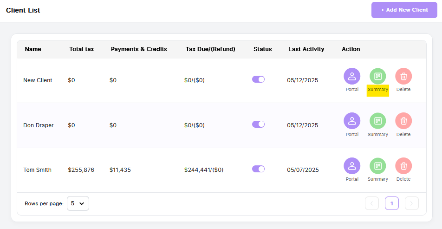442x229 pixels.
Task: Toggle status switch for Tom Smith
Action: pyautogui.click(x=258, y=169)
